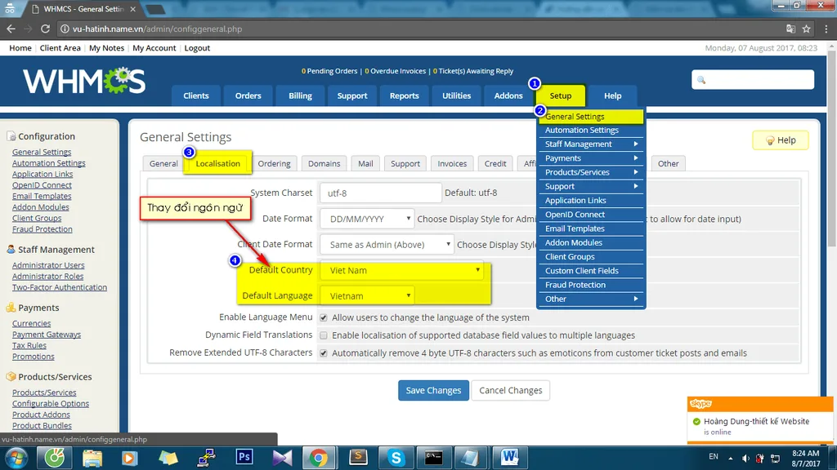The width and height of the screenshot is (837, 470).
Task: Expand Staff Management submenu in Setup menu
Action: (591, 144)
